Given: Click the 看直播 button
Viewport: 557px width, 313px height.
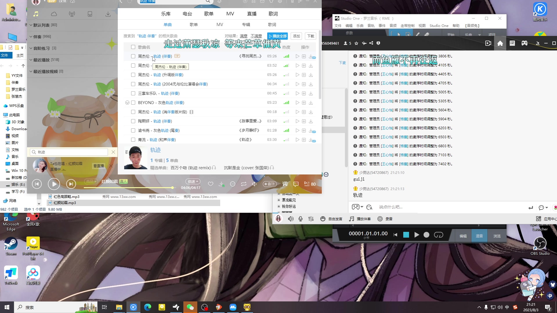Looking at the screenshot, I should 99,166.
